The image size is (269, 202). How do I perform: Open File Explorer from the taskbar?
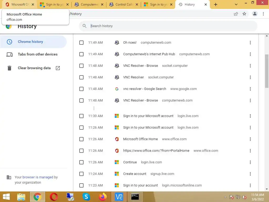21,197
